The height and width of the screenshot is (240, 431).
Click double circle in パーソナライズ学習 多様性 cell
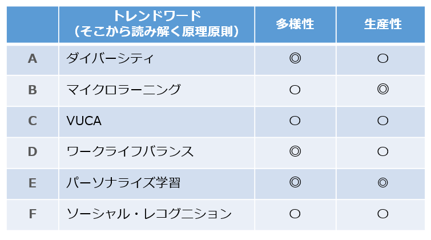coord(295,182)
